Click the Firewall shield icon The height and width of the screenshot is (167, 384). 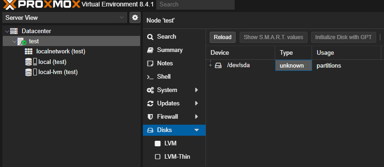coord(150,117)
